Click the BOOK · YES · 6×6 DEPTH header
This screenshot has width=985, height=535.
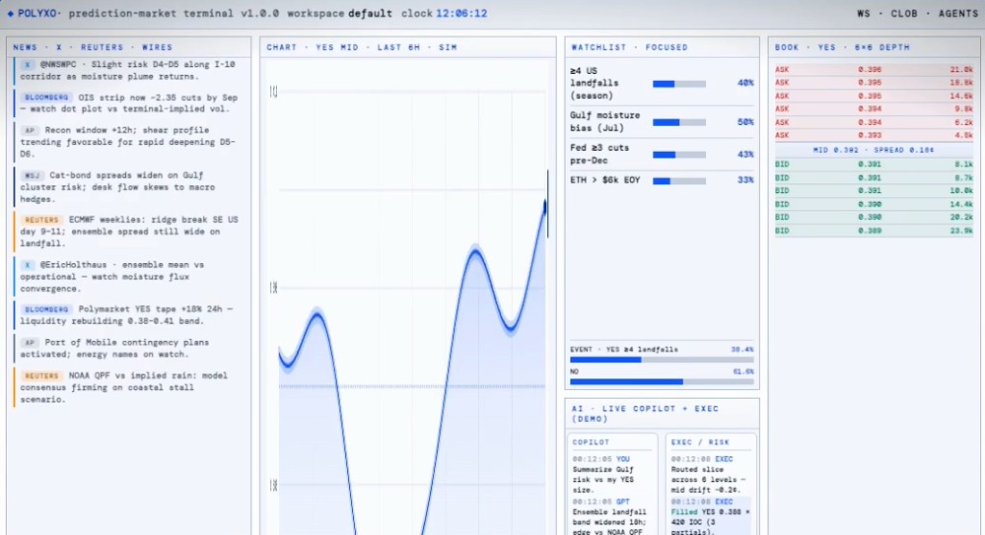click(x=842, y=47)
